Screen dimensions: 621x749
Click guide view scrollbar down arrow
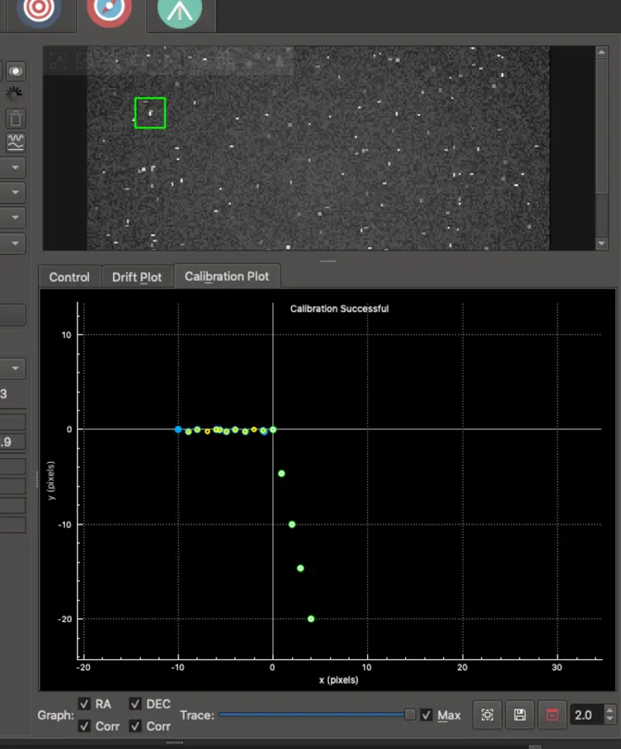click(x=601, y=244)
